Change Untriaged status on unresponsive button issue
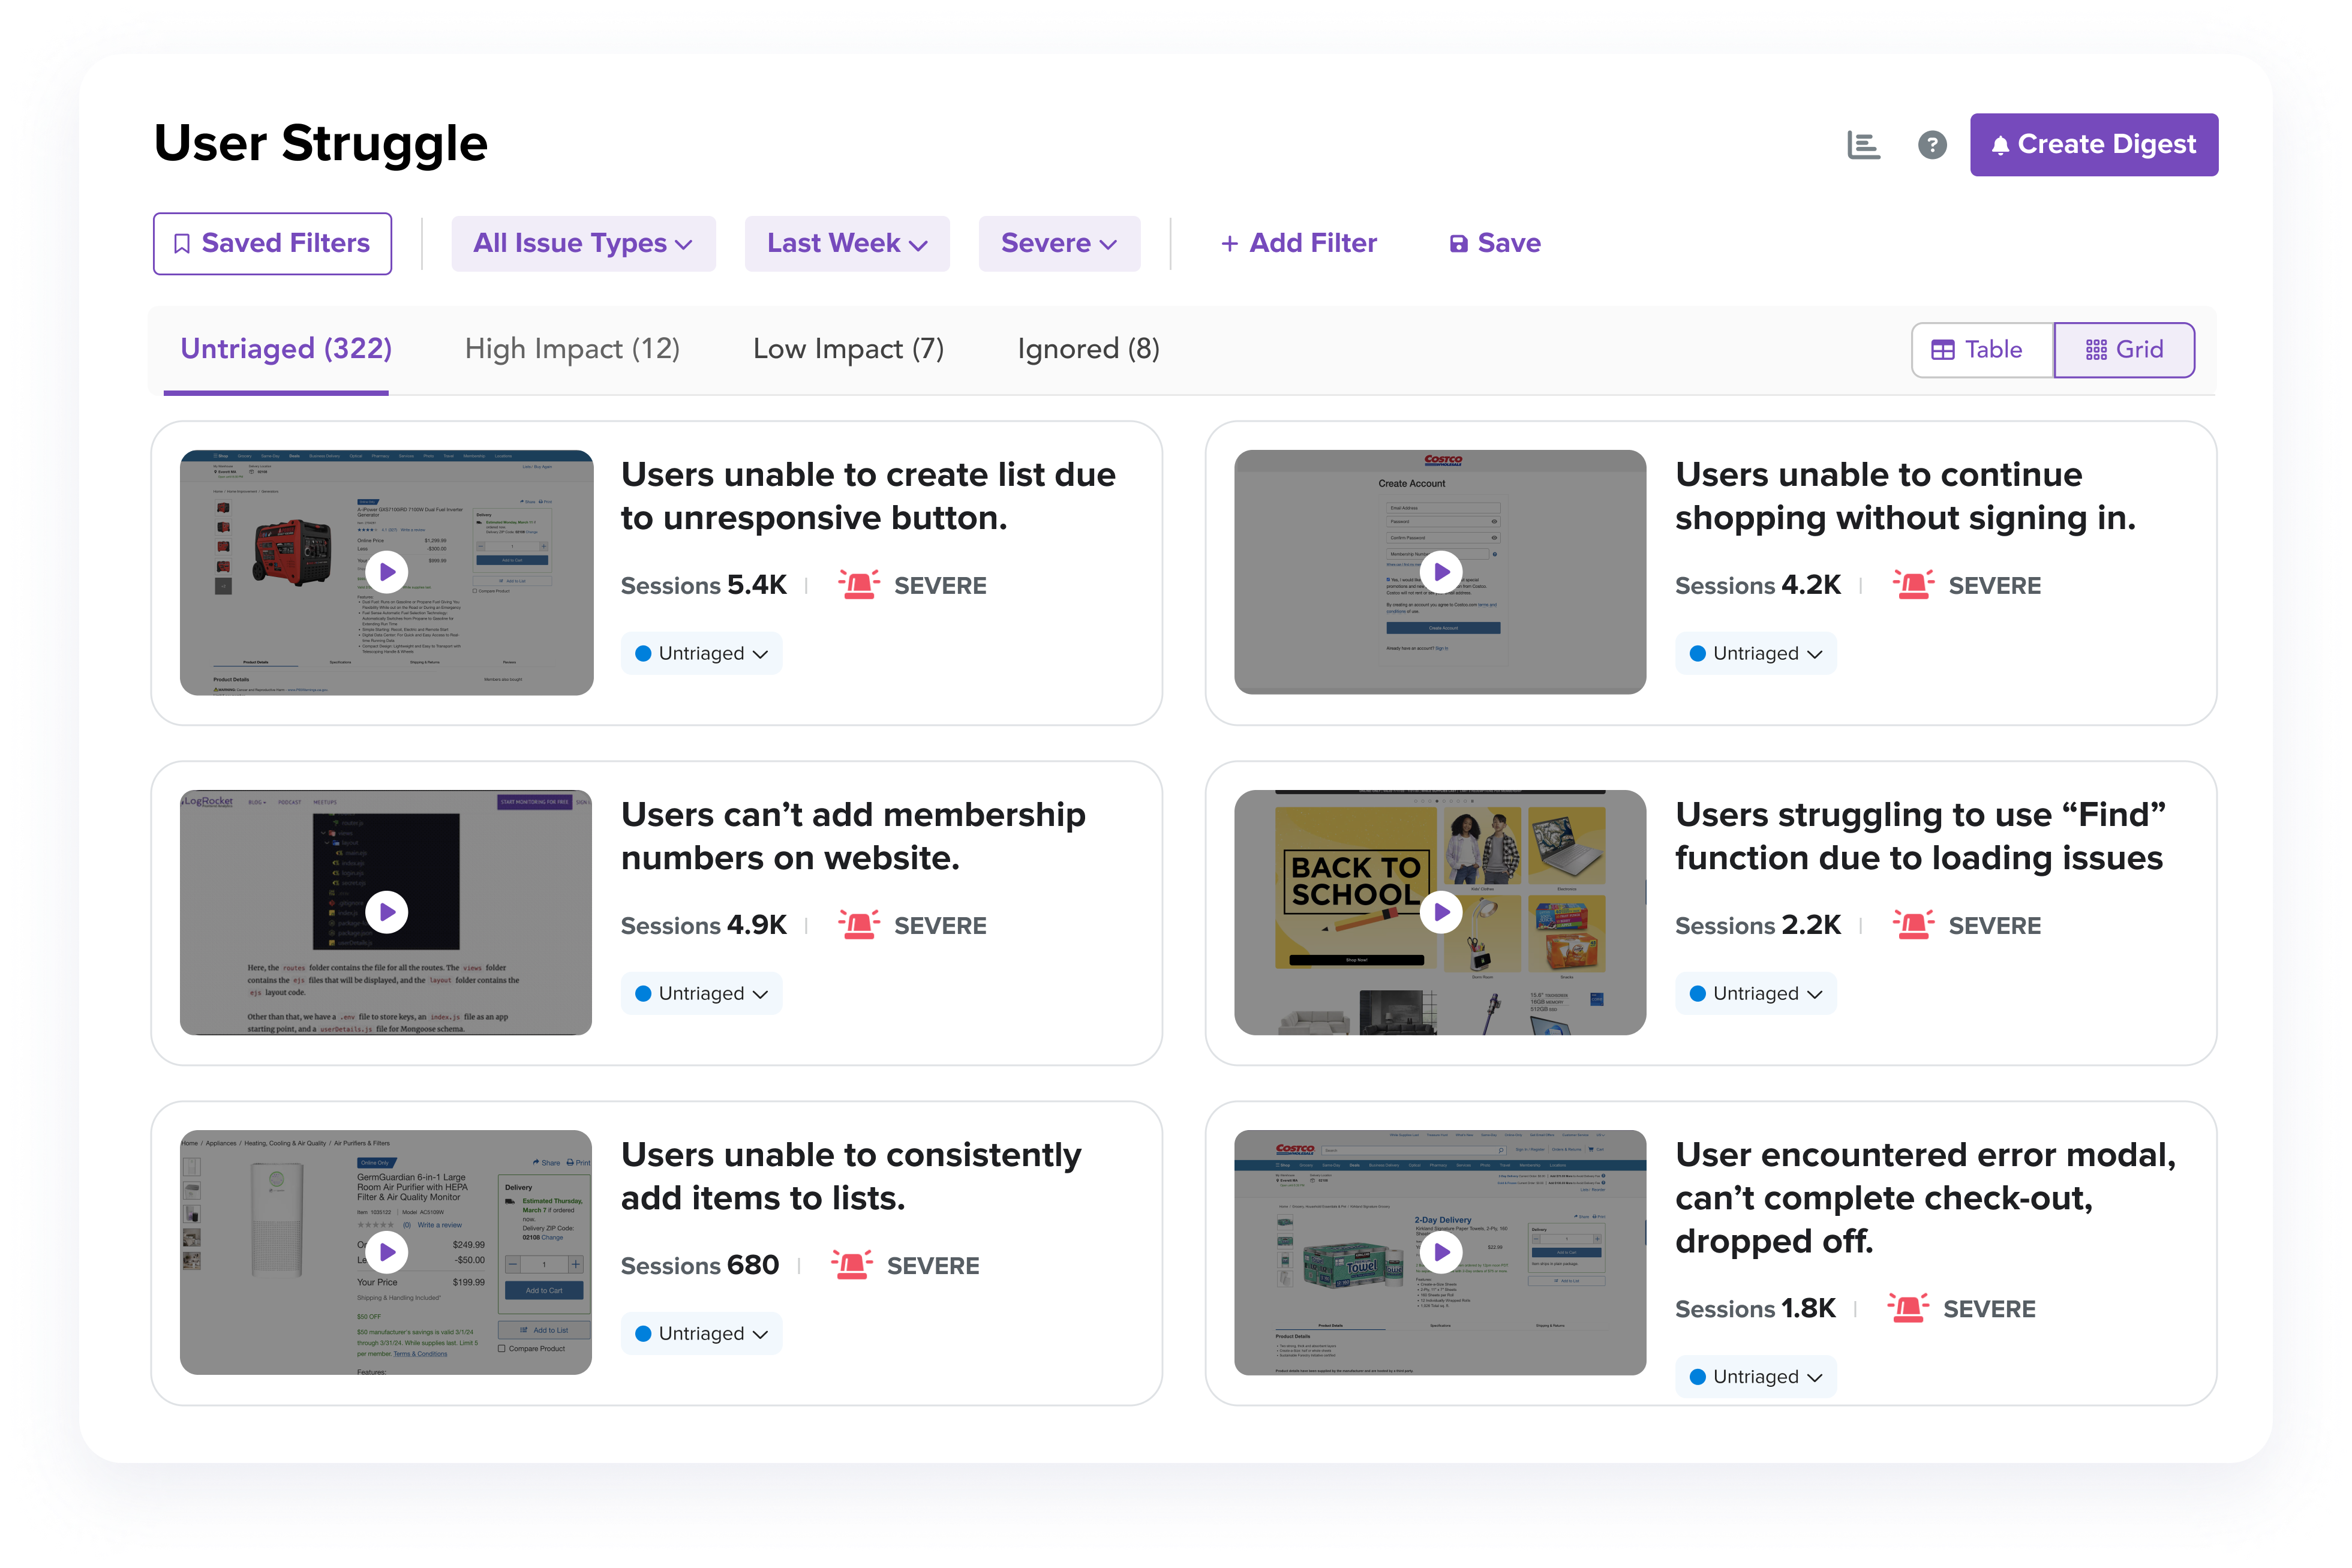The image size is (2352, 1568). [x=701, y=654]
